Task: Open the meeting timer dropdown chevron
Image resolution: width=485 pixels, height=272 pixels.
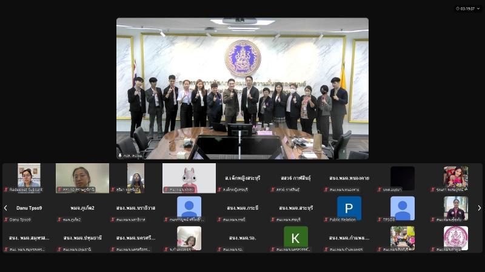Action: 478,8
